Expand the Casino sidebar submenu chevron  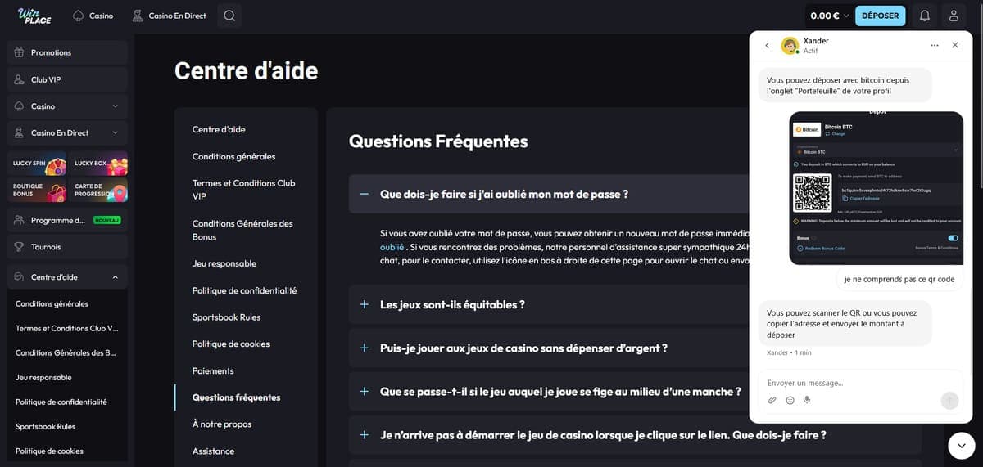coord(115,106)
